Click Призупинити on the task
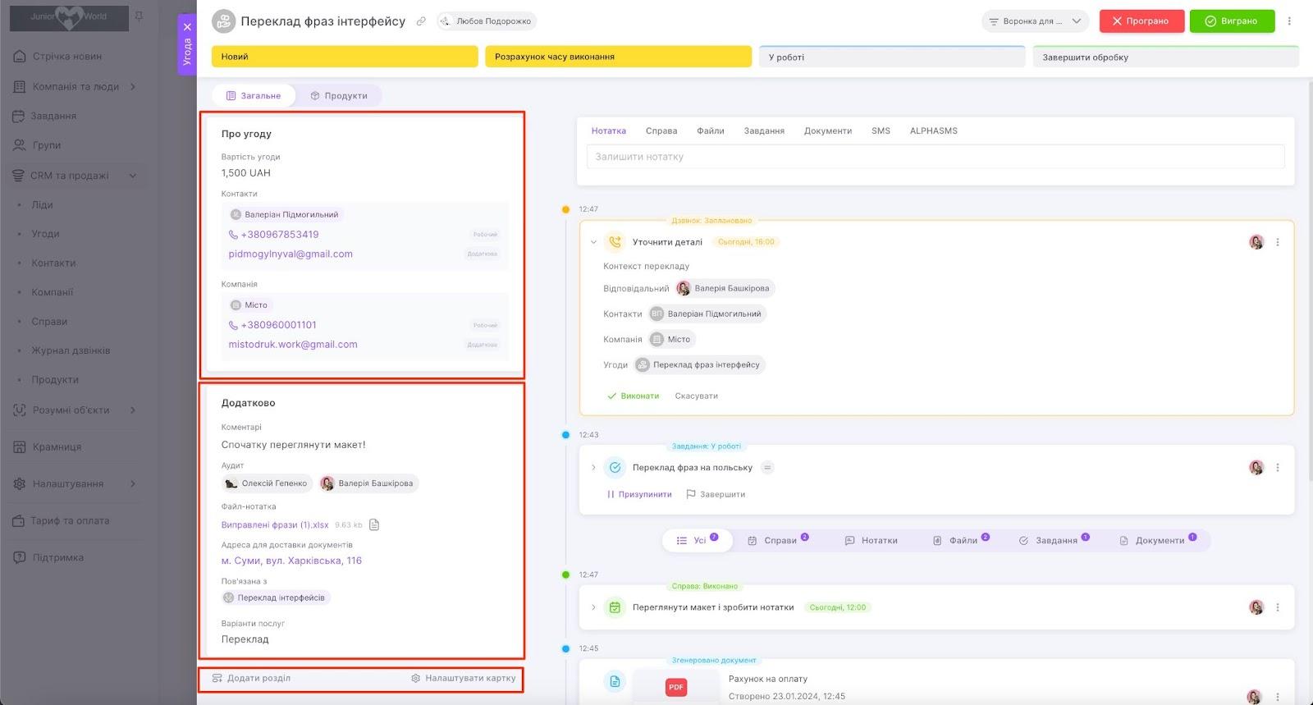The image size is (1313, 705). point(639,495)
